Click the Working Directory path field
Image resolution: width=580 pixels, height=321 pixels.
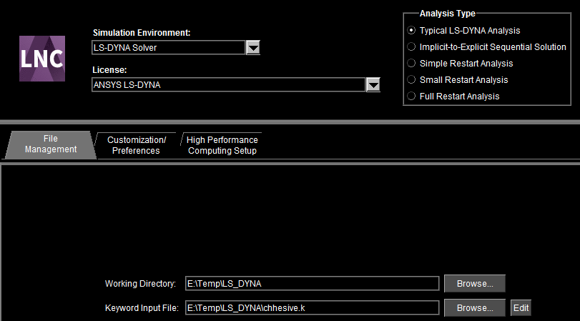click(x=313, y=284)
